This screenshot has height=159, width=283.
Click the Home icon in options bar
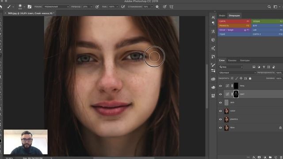tap(1, 7)
